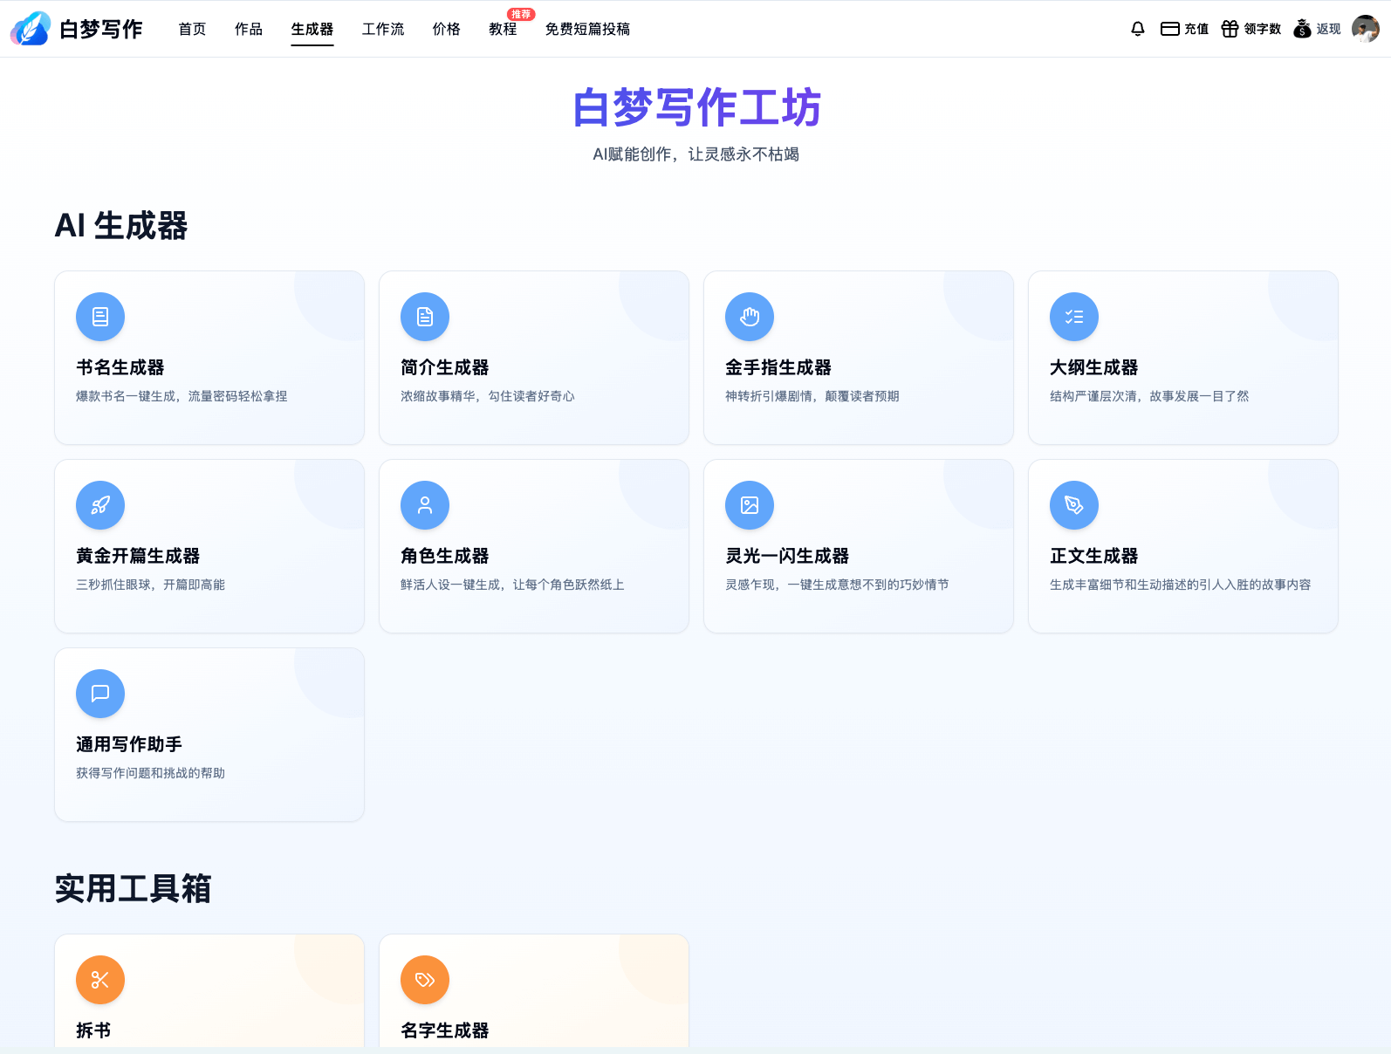The height and width of the screenshot is (1054, 1391).
Task: Select the 生成器 nav tab
Action: pos(312,29)
